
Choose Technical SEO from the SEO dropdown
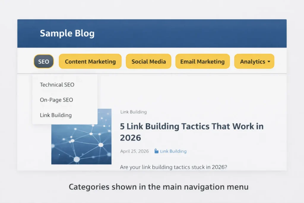click(57, 85)
